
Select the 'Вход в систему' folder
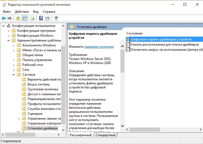click(x=39, y=84)
